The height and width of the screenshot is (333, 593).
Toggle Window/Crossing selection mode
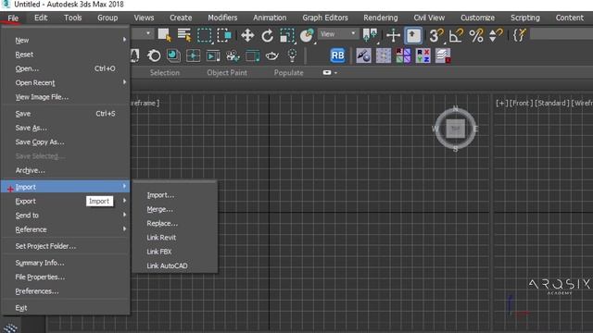pyautogui.click(x=224, y=35)
